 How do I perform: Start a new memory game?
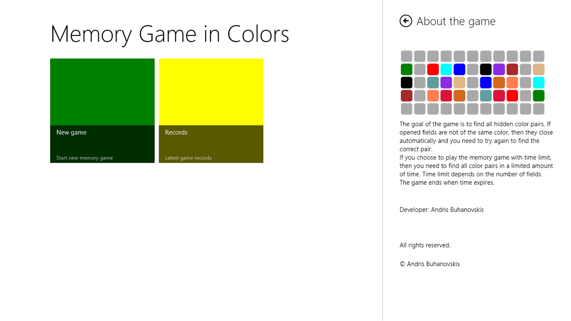click(102, 110)
